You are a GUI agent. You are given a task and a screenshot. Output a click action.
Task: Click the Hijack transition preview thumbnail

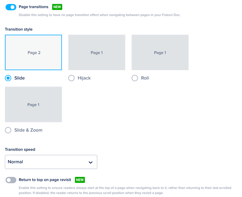[x=97, y=52]
